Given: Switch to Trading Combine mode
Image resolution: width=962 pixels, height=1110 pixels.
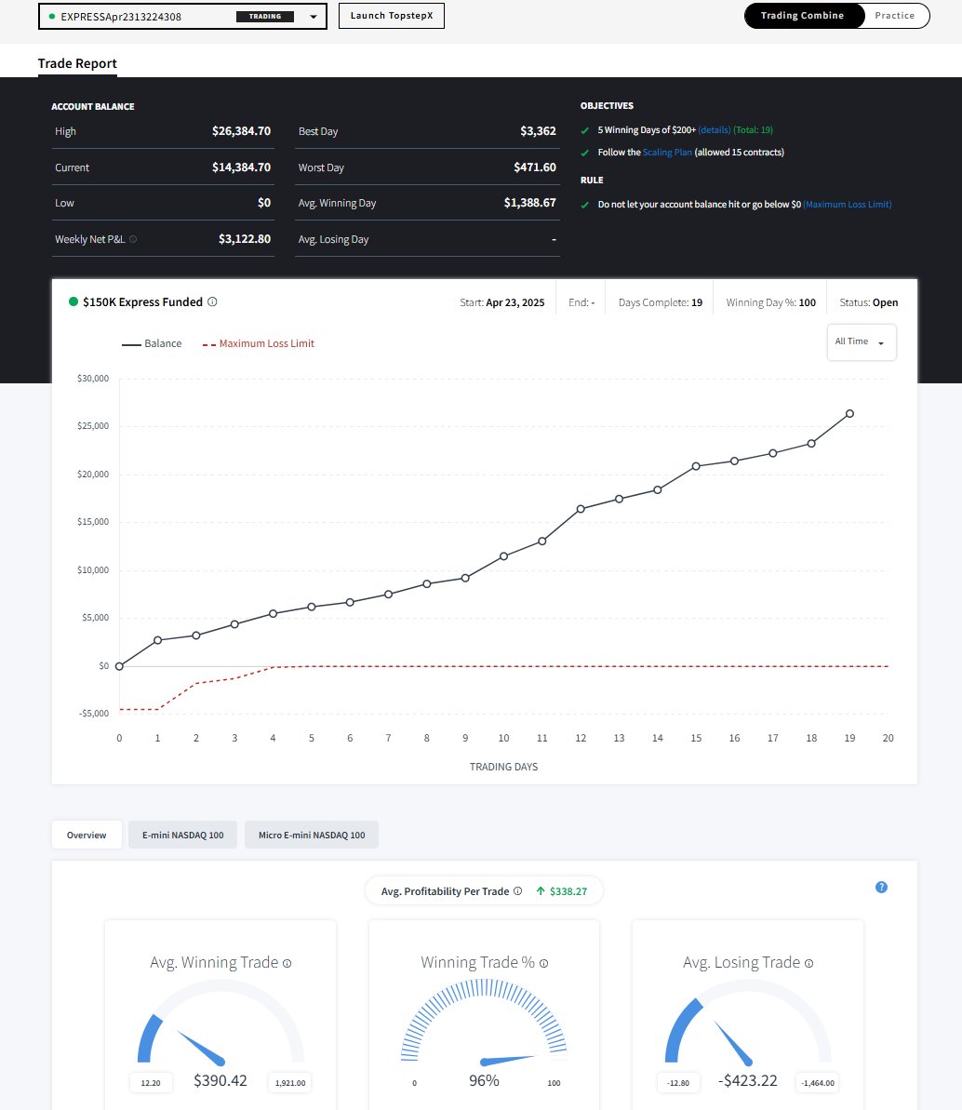Looking at the screenshot, I should click(803, 16).
